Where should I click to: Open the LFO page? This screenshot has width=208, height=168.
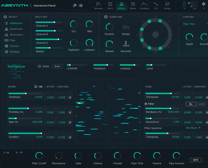click(156, 6)
